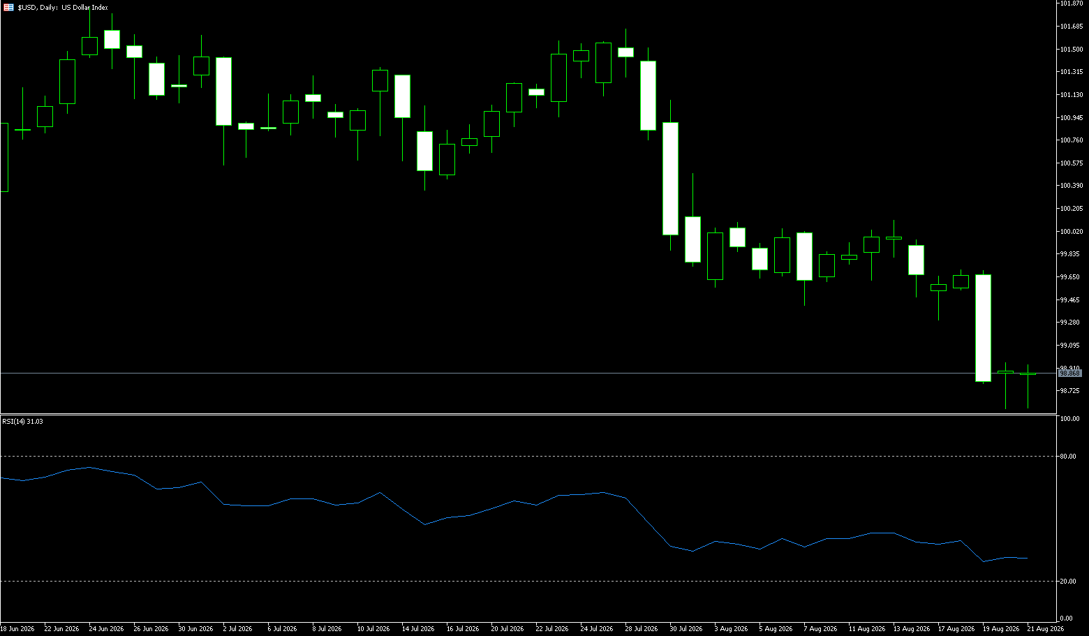1089x636 pixels.
Task: Click the RSI scale value 100.00
Action: click(1069, 419)
